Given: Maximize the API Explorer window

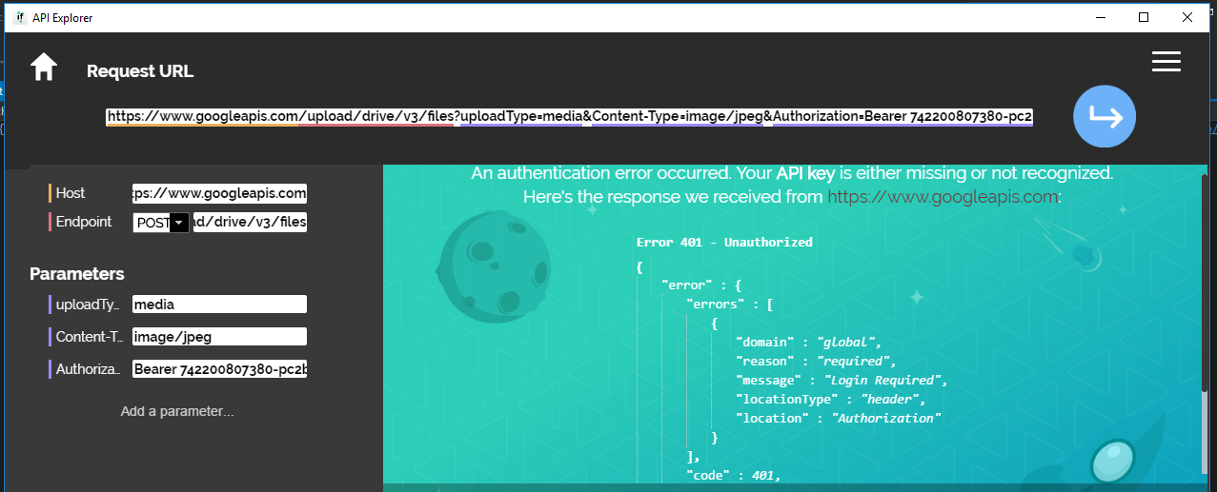Looking at the screenshot, I should [x=1144, y=17].
